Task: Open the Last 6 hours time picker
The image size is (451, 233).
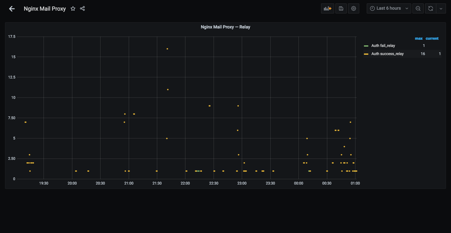Action: (x=389, y=8)
